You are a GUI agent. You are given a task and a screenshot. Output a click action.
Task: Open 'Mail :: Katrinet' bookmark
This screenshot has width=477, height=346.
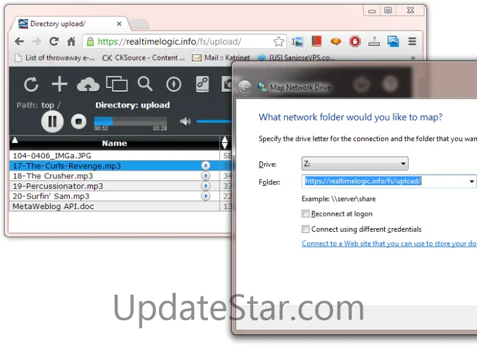(221, 57)
